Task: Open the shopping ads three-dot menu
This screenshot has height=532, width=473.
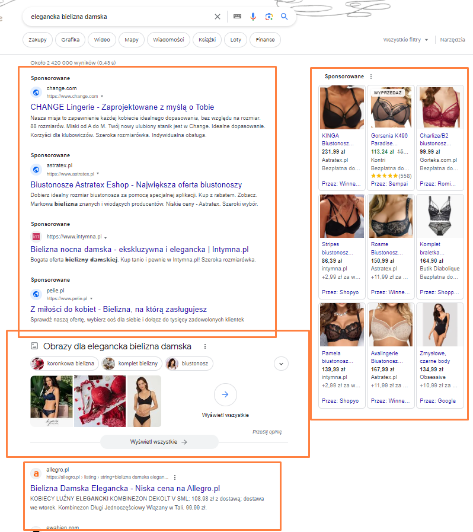Action: 371,77
